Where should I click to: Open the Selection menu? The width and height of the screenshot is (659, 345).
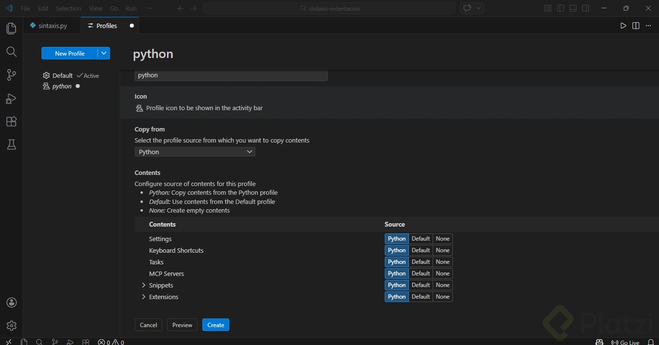point(69,8)
